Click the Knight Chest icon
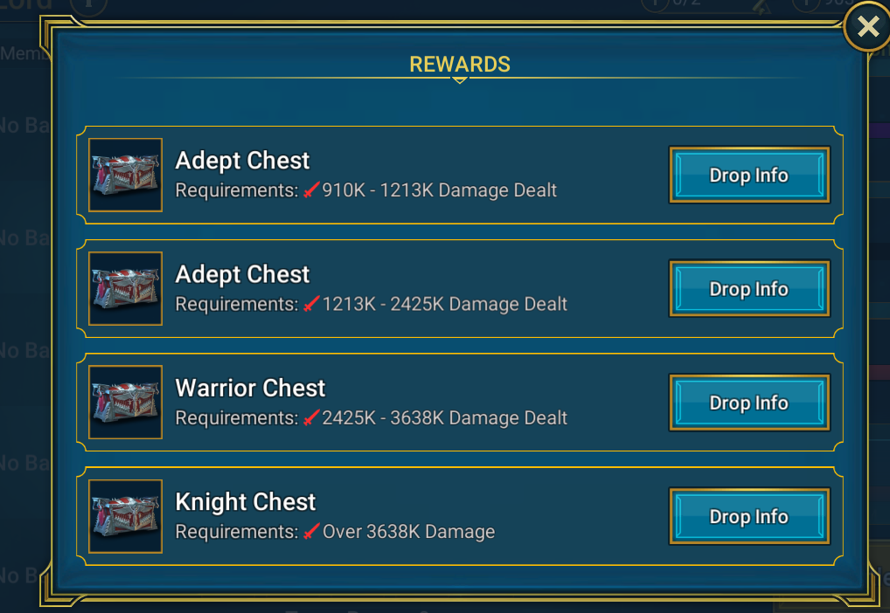 125,517
